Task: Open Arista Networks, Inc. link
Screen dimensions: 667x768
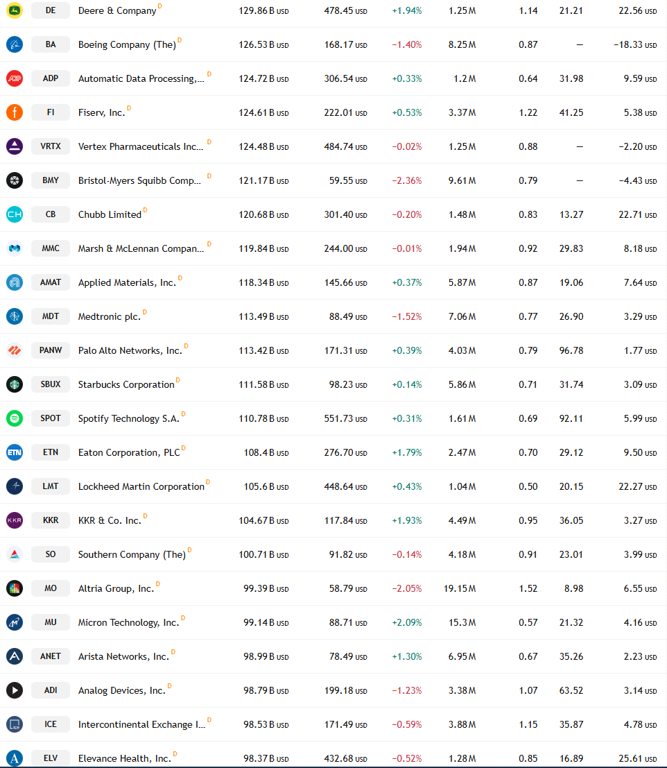Action: coord(123,656)
